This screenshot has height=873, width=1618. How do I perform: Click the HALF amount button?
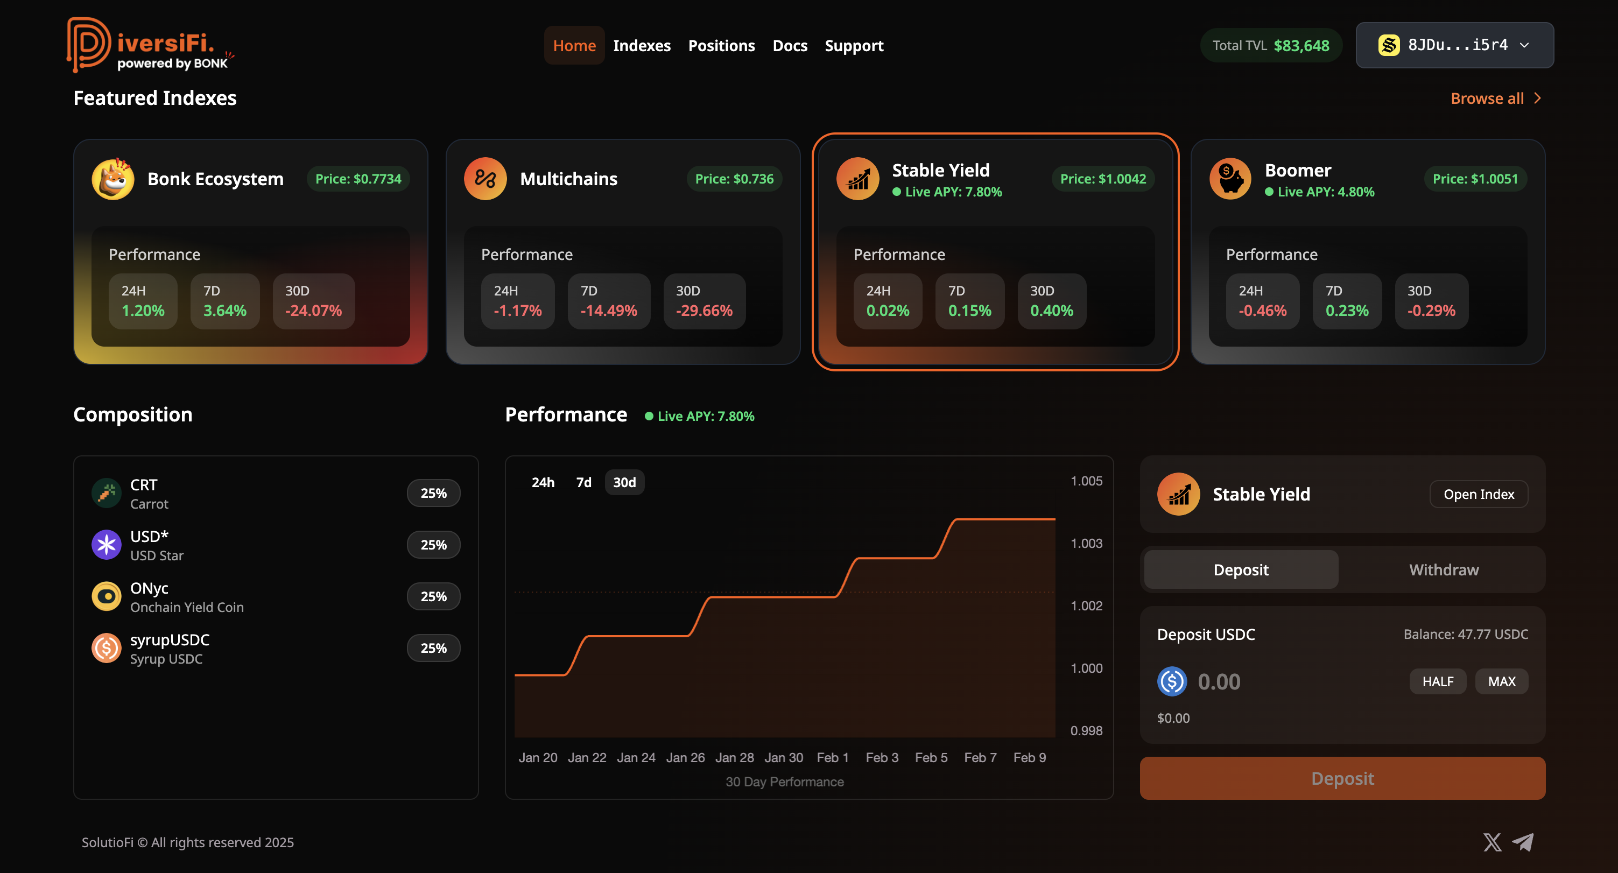[x=1437, y=681]
